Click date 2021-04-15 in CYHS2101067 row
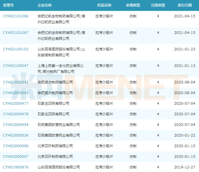The image size is (199, 172). 185,33
